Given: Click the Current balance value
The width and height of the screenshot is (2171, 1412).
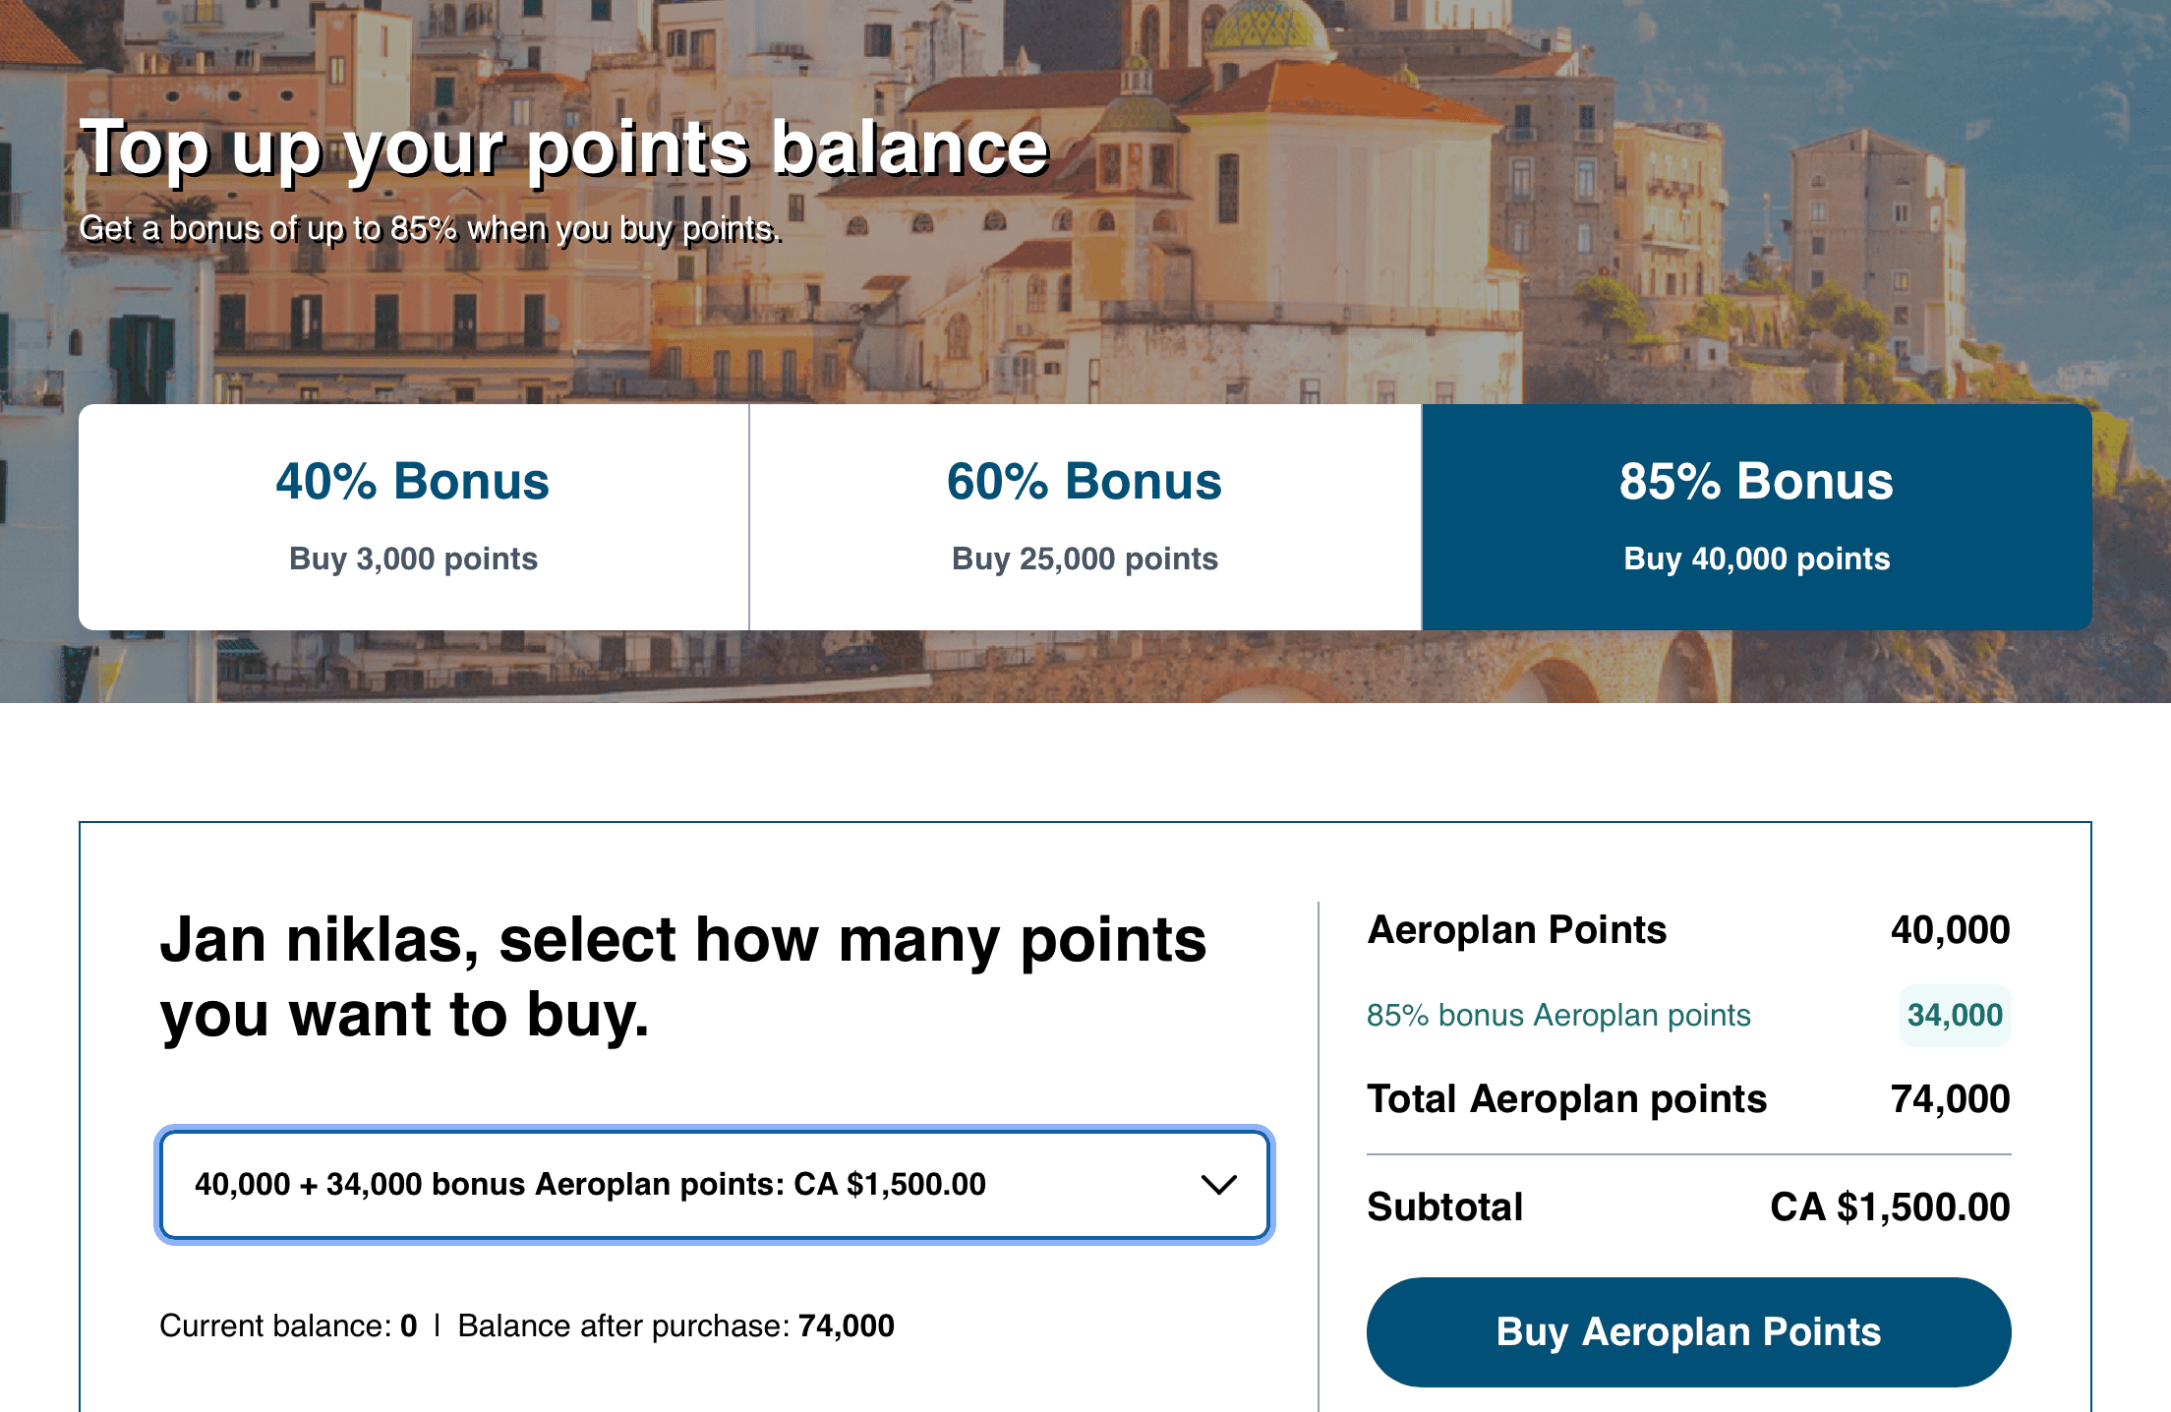Looking at the screenshot, I should [x=409, y=1325].
